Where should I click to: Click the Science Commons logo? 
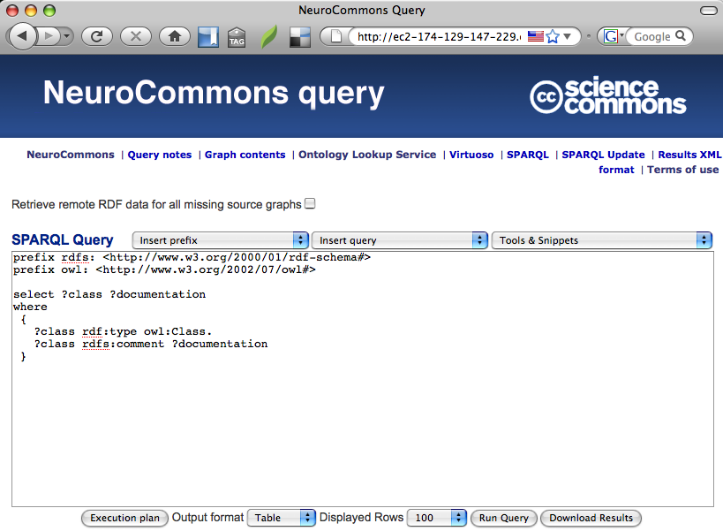coord(607,96)
